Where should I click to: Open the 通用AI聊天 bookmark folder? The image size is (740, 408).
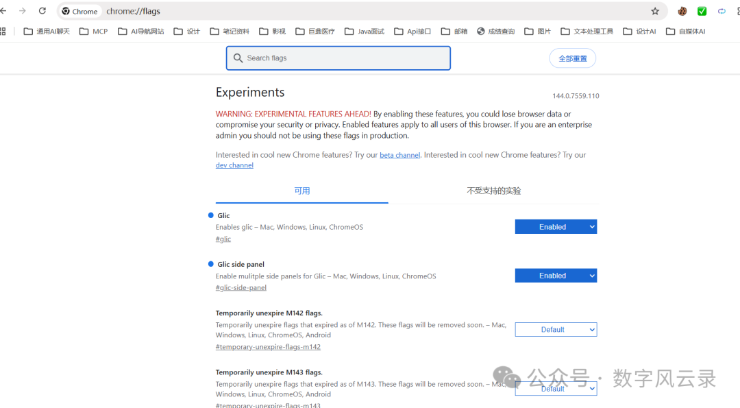47,31
